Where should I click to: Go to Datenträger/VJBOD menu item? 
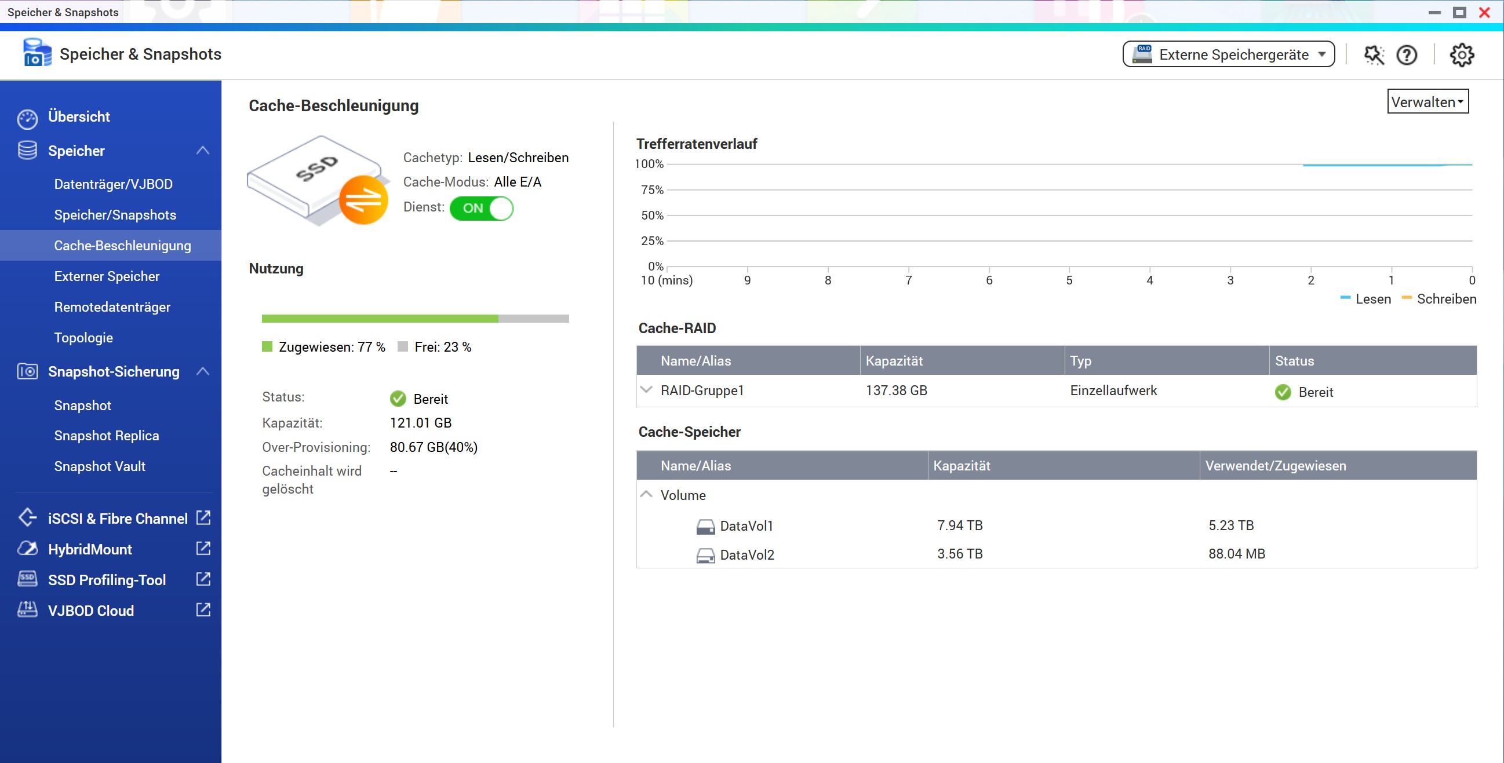(113, 184)
